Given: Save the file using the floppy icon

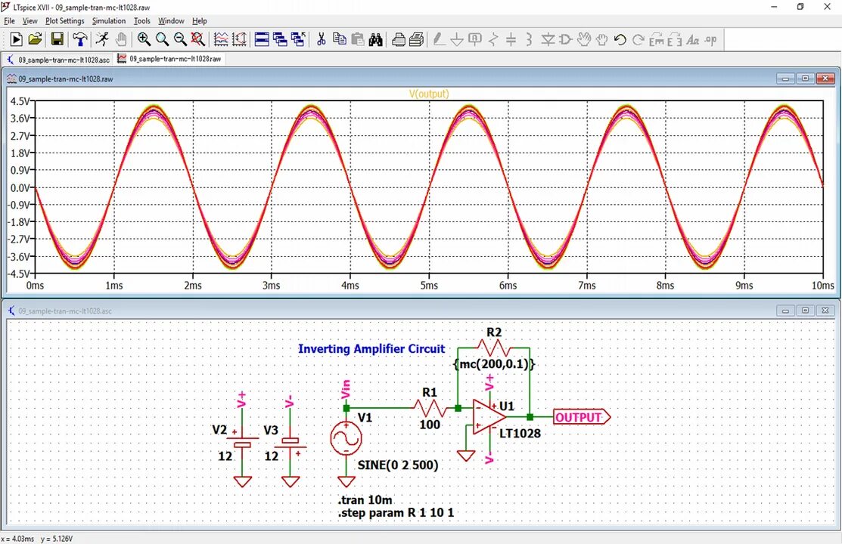Looking at the screenshot, I should click(57, 39).
